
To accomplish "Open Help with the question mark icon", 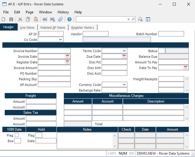I will 69,19.
